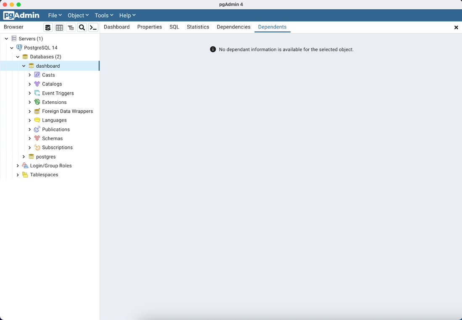Open the Query Tool from the toolbar

point(48,27)
